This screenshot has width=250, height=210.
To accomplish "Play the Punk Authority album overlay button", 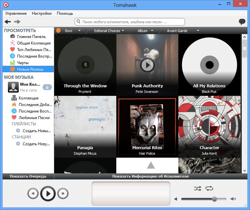I will tap(147, 65).
